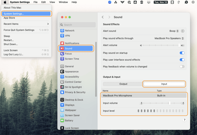Screen dimensions: 197x135
Task: Click the Screen Saver icon
Action: (x=62, y=115)
